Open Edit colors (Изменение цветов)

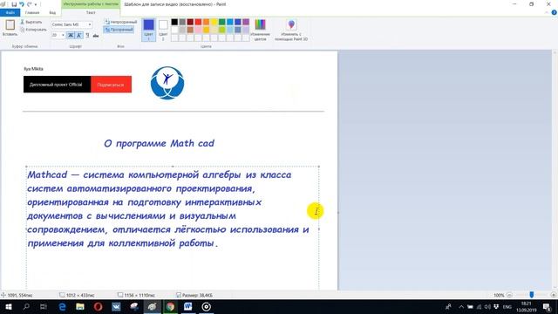coord(260,30)
